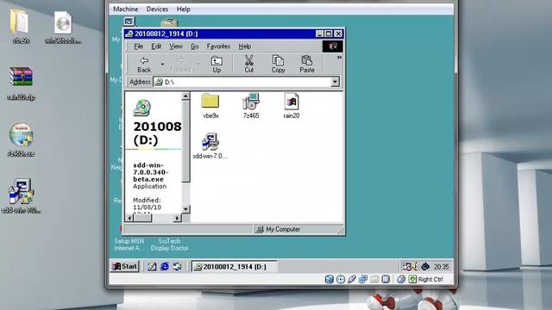Click the left pane scroll up arrow
The height and width of the screenshot is (310, 552).
pos(185,96)
